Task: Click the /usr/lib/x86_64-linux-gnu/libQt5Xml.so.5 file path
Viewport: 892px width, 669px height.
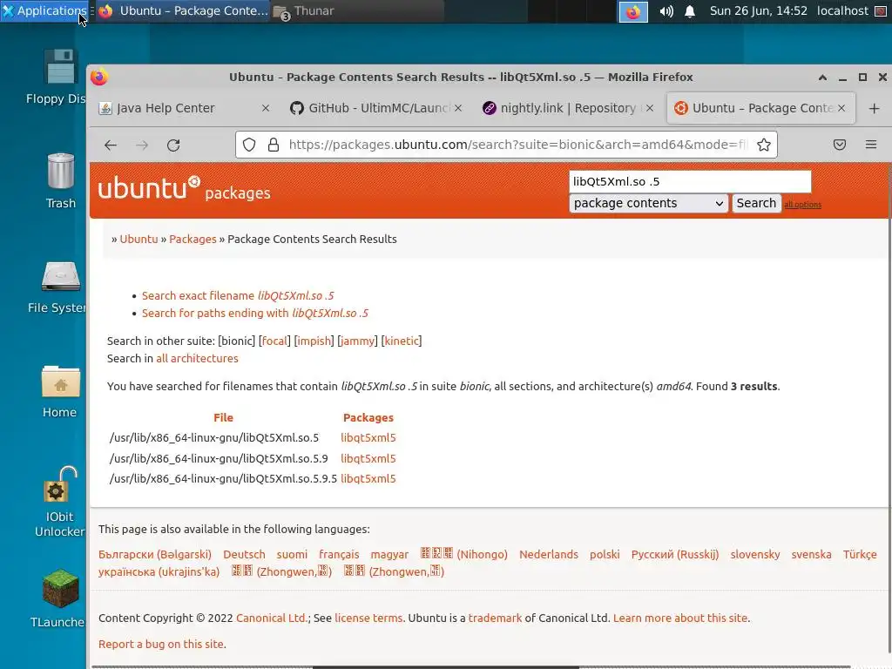Action: (214, 437)
